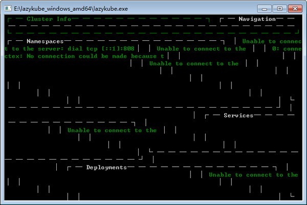
Task: Click inside the empty Cluster Info panel body
Action: tap(107, 25)
